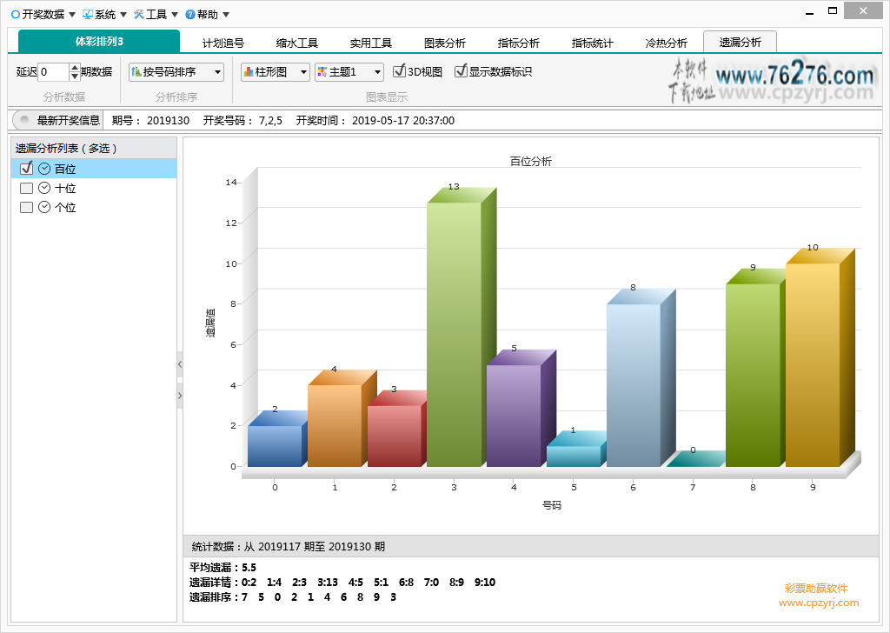Screen dimensions: 890x633
Task: Expand panel with the right arrow handle
Action: tap(180, 395)
